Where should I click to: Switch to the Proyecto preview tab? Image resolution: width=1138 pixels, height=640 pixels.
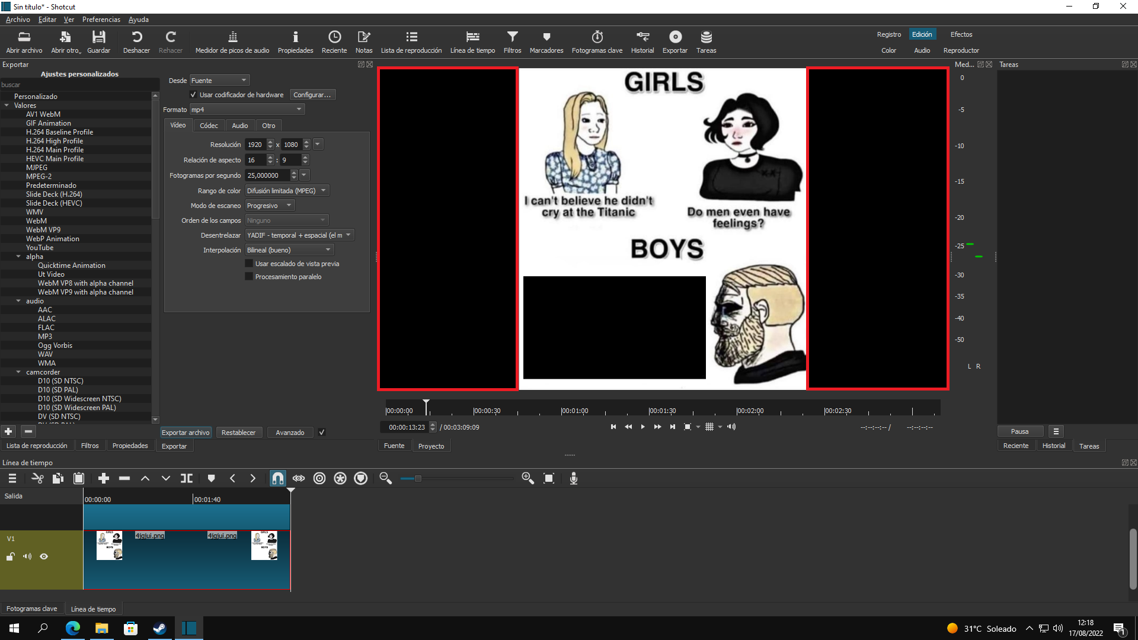click(431, 446)
